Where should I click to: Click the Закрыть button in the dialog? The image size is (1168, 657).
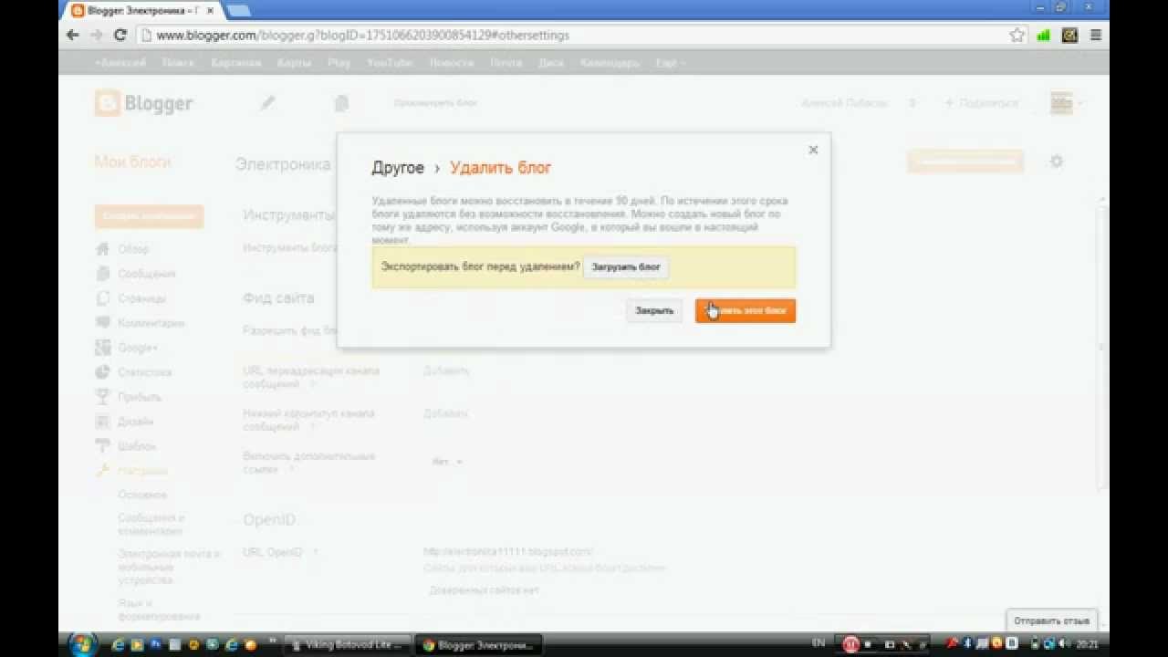[654, 311]
